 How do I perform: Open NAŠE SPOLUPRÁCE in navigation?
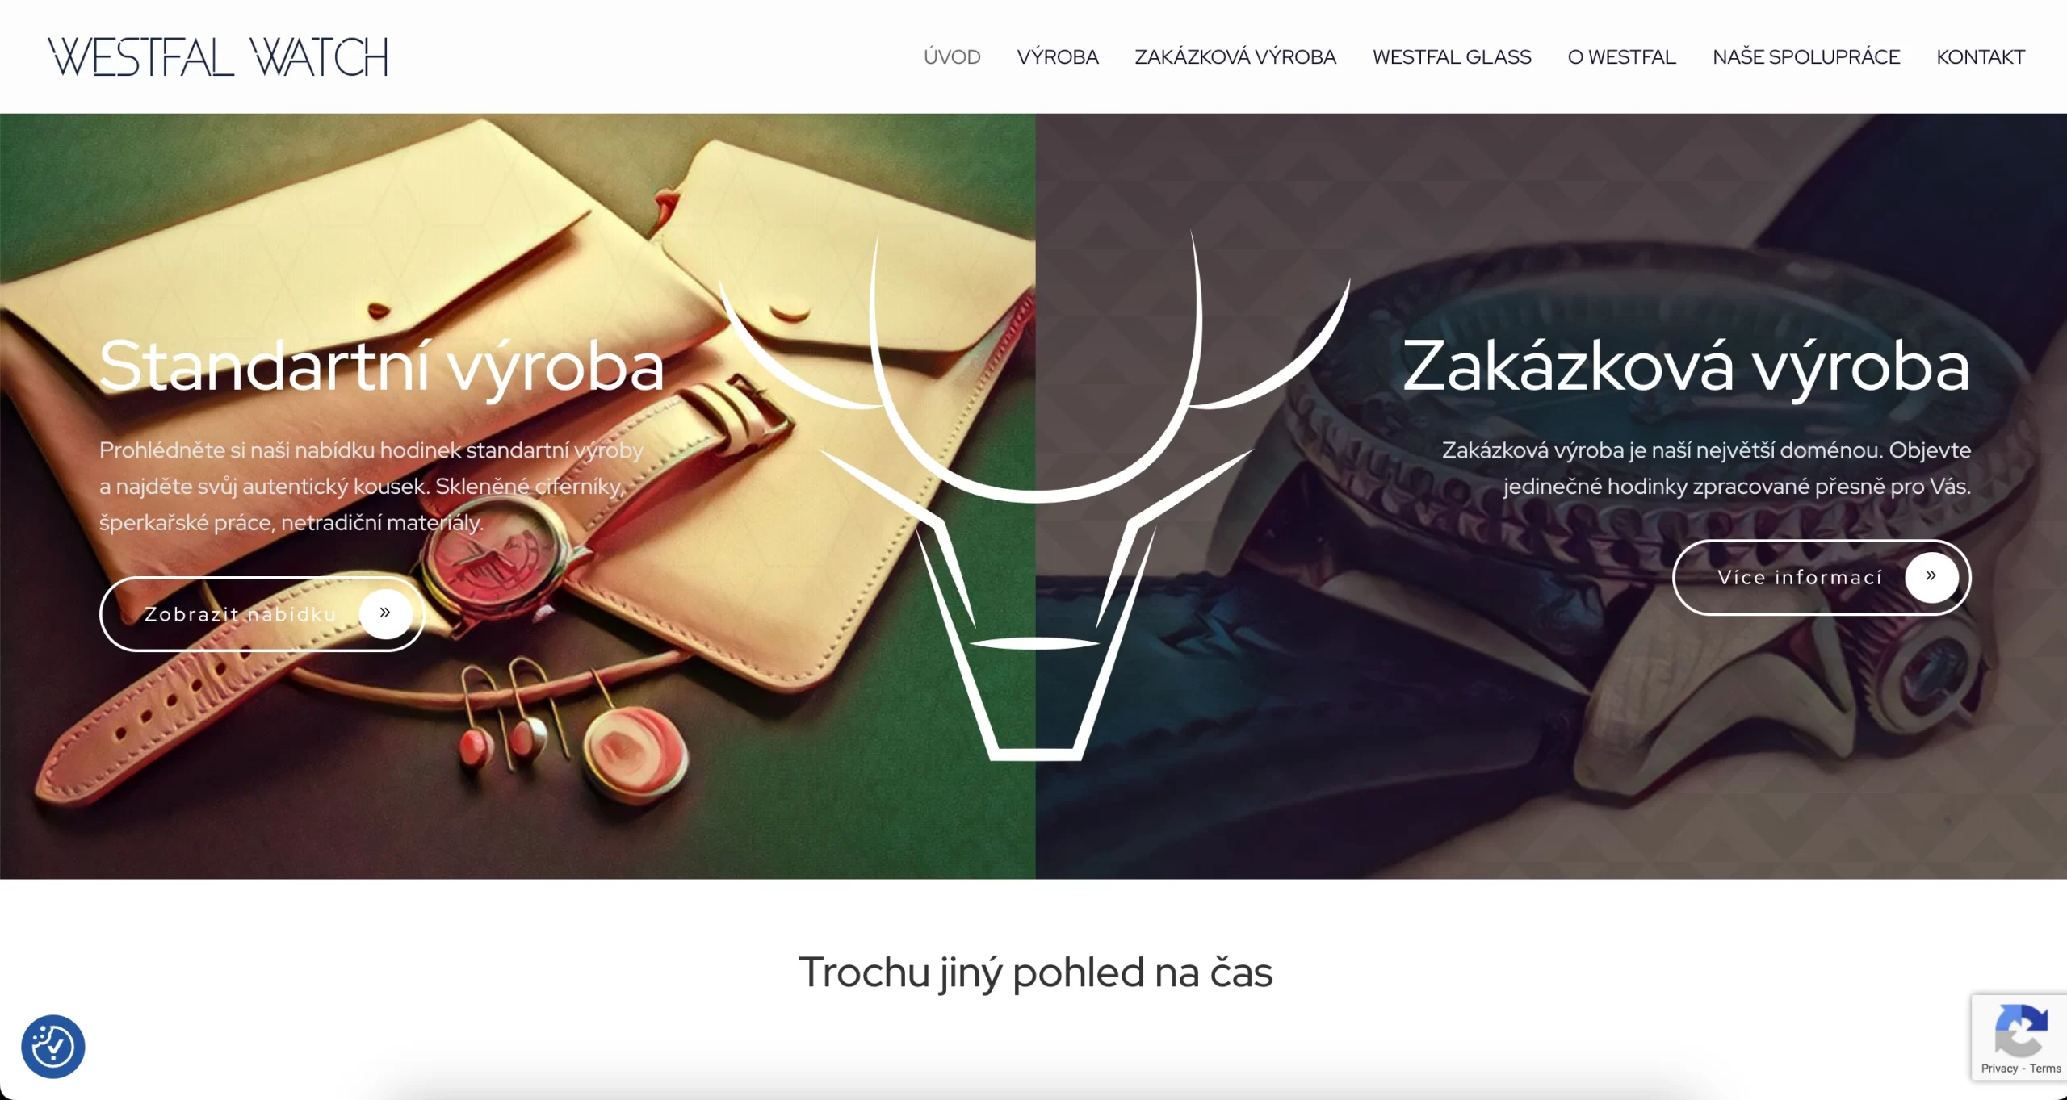pyautogui.click(x=1806, y=56)
